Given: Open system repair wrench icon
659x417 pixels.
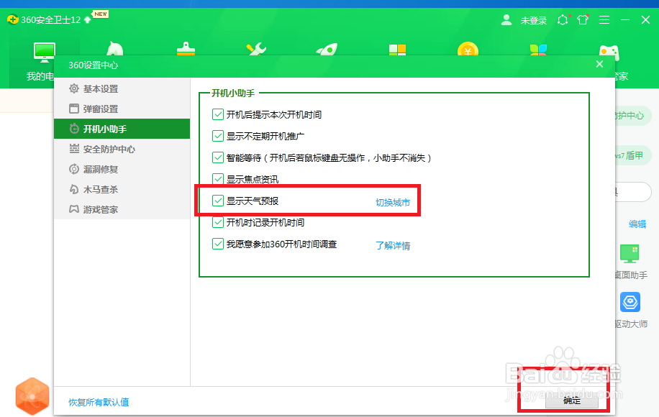Looking at the screenshot, I should point(256,49).
